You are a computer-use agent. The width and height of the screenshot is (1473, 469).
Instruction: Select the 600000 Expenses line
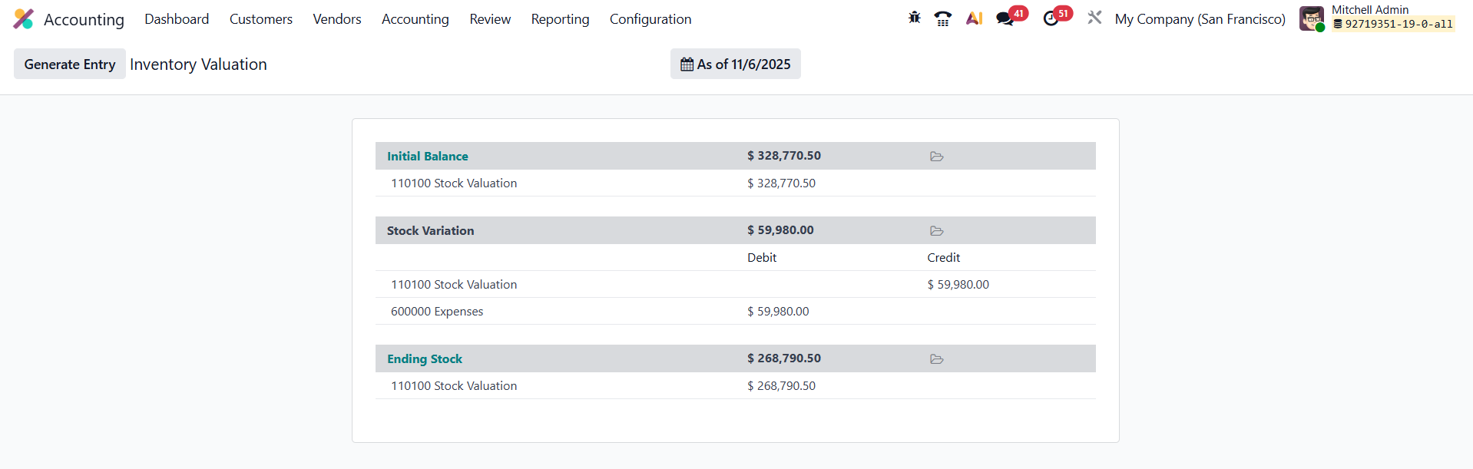click(437, 312)
